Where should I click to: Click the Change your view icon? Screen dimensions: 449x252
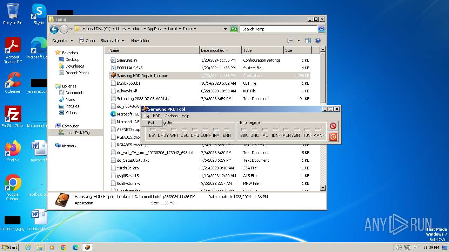point(290,41)
